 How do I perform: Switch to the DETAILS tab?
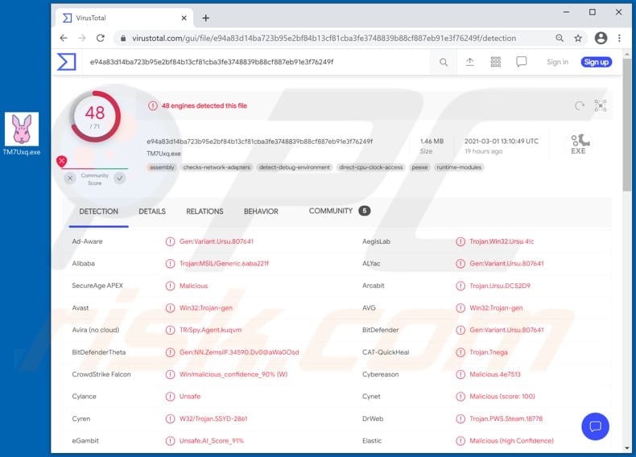click(152, 212)
